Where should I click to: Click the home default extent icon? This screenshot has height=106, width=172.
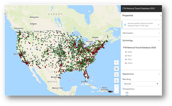(x=116, y=81)
